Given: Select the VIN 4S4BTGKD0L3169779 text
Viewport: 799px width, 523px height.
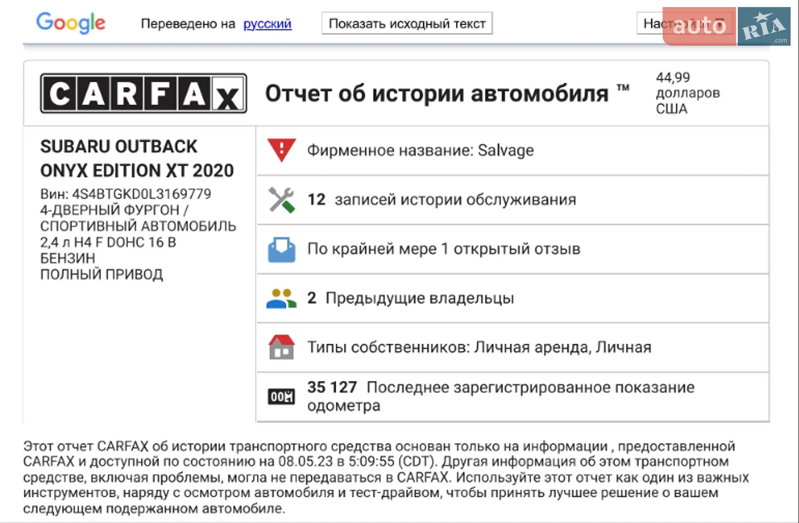Looking at the screenshot, I should tap(126, 194).
